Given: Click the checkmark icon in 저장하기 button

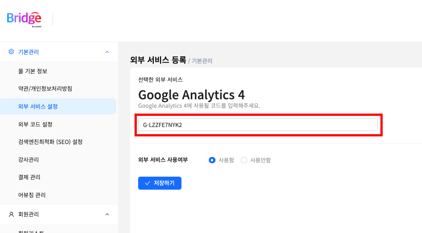Looking at the screenshot, I should [148, 183].
